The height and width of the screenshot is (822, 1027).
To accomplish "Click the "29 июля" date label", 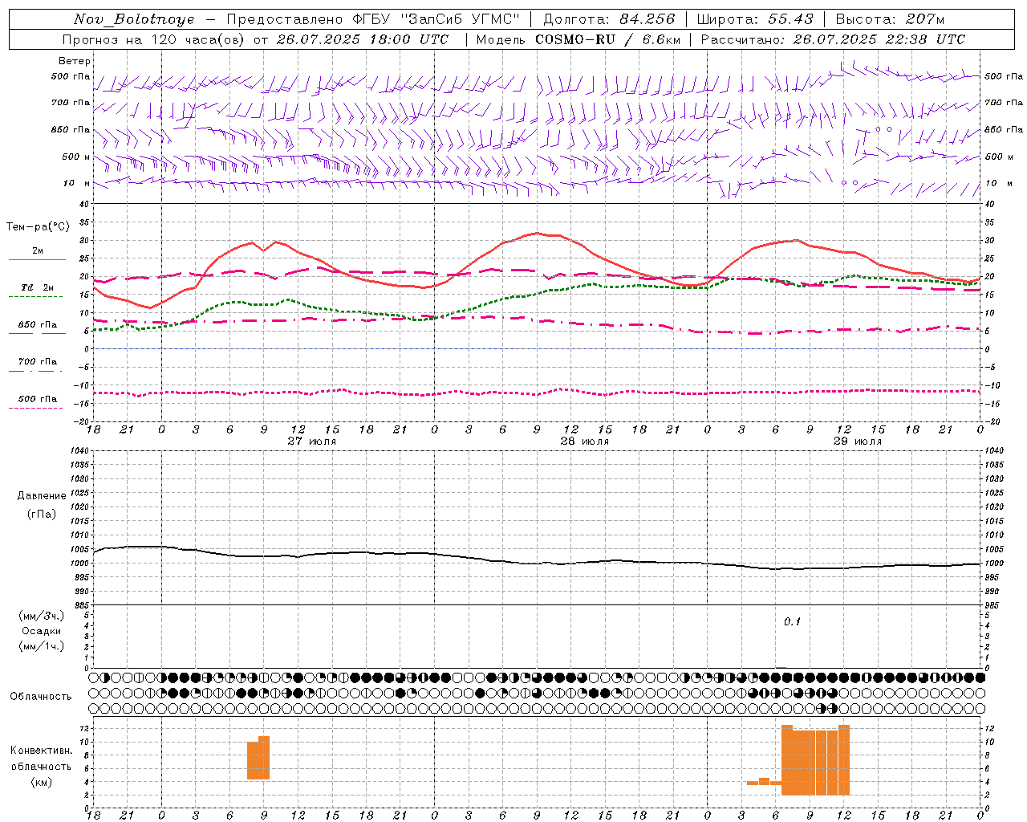I will click(x=858, y=441).
